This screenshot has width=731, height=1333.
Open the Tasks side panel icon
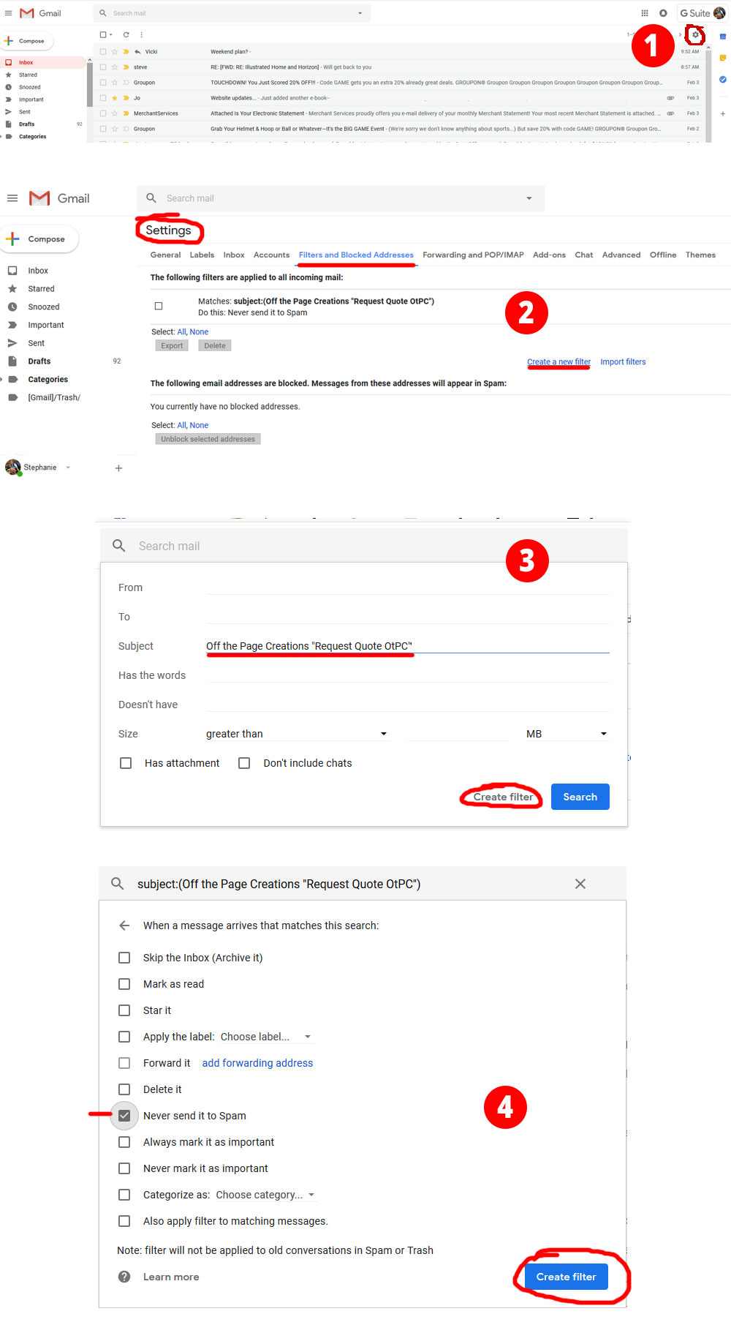723,79
